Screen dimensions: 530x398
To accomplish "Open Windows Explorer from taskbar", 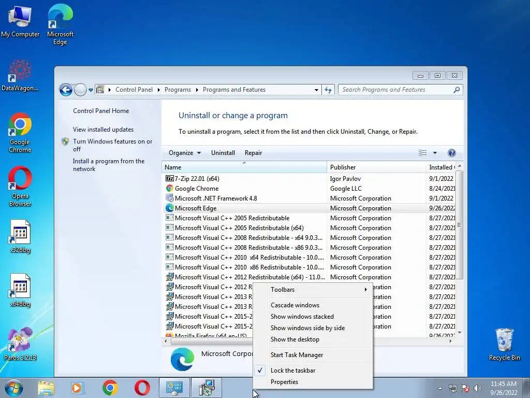I will pyautogui.click(x=46, y=388).
